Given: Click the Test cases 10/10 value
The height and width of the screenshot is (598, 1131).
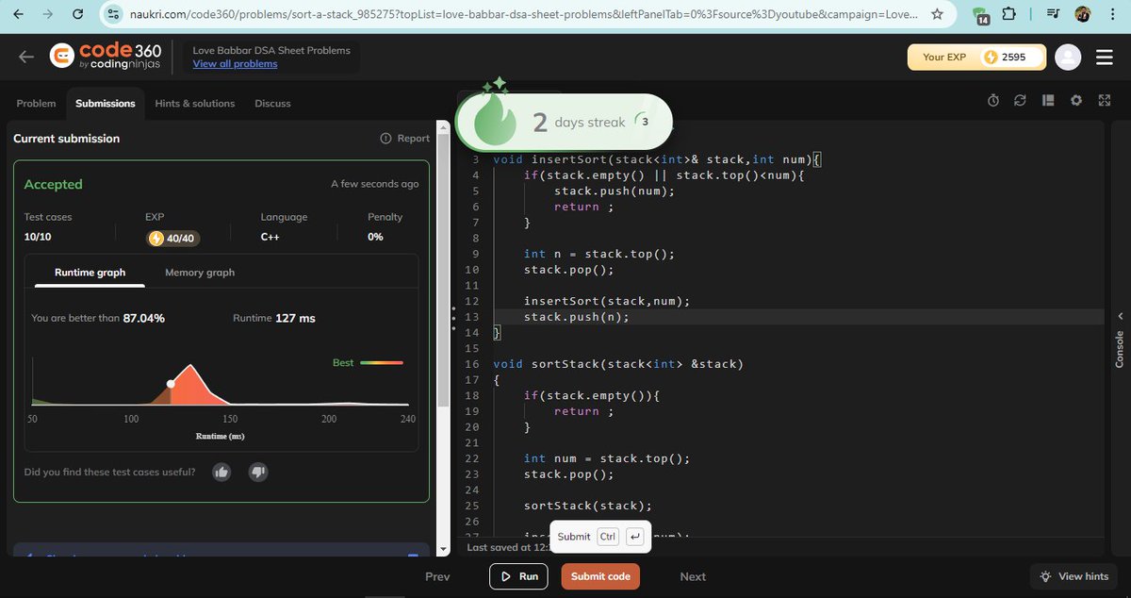Looking at the screenshot, I should point(38,237).
